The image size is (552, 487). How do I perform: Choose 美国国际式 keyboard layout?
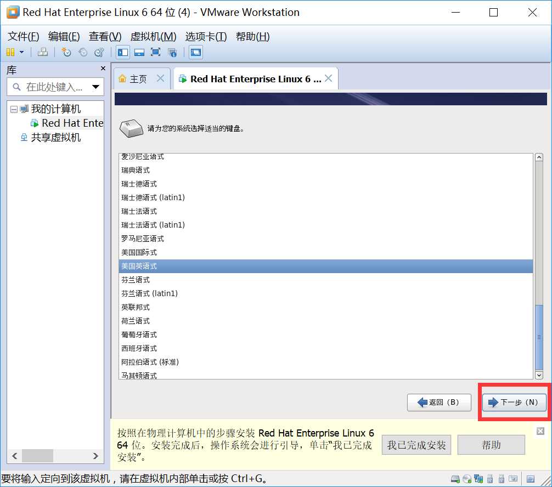325,252
